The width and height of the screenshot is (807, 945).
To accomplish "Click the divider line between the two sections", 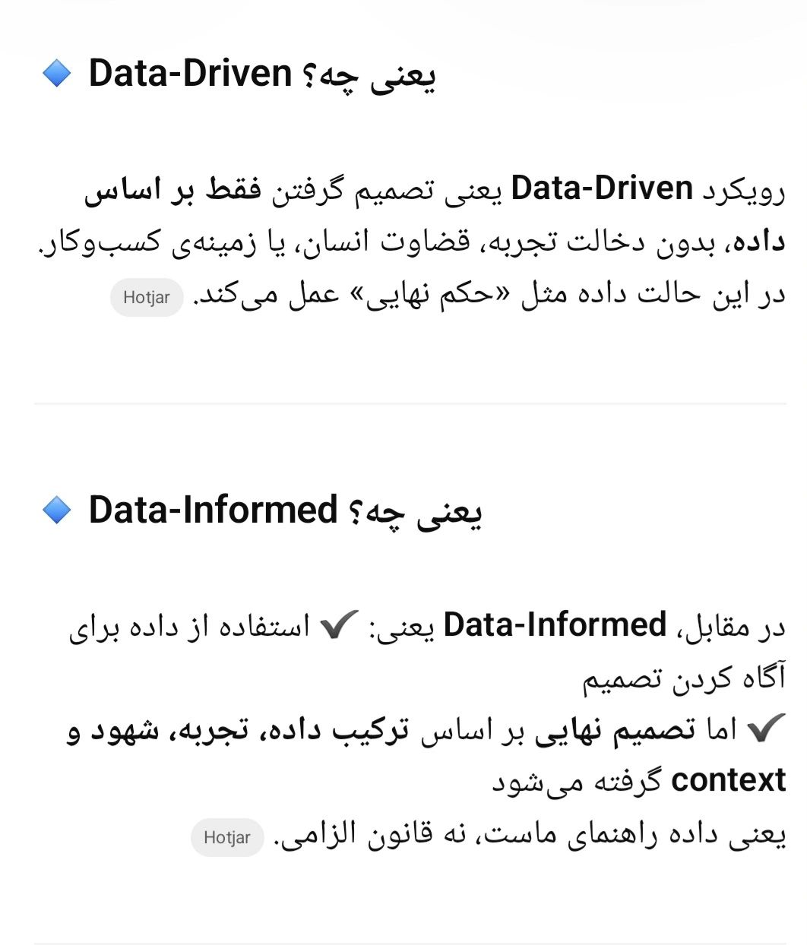I will click(410, 403).
